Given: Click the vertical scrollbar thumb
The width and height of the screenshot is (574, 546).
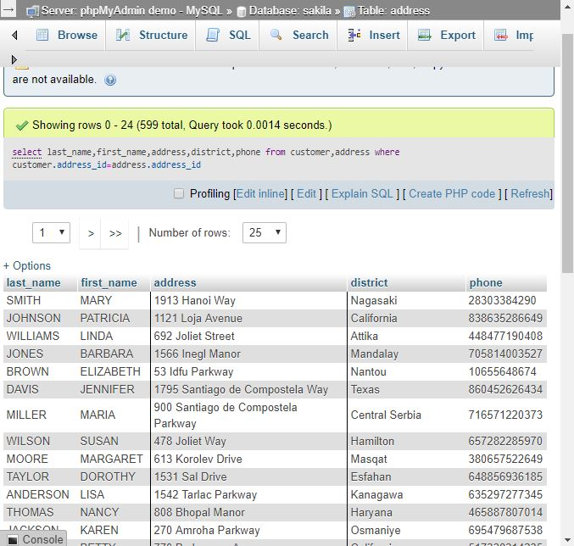Looking at the screenshot, I should 567,153.
